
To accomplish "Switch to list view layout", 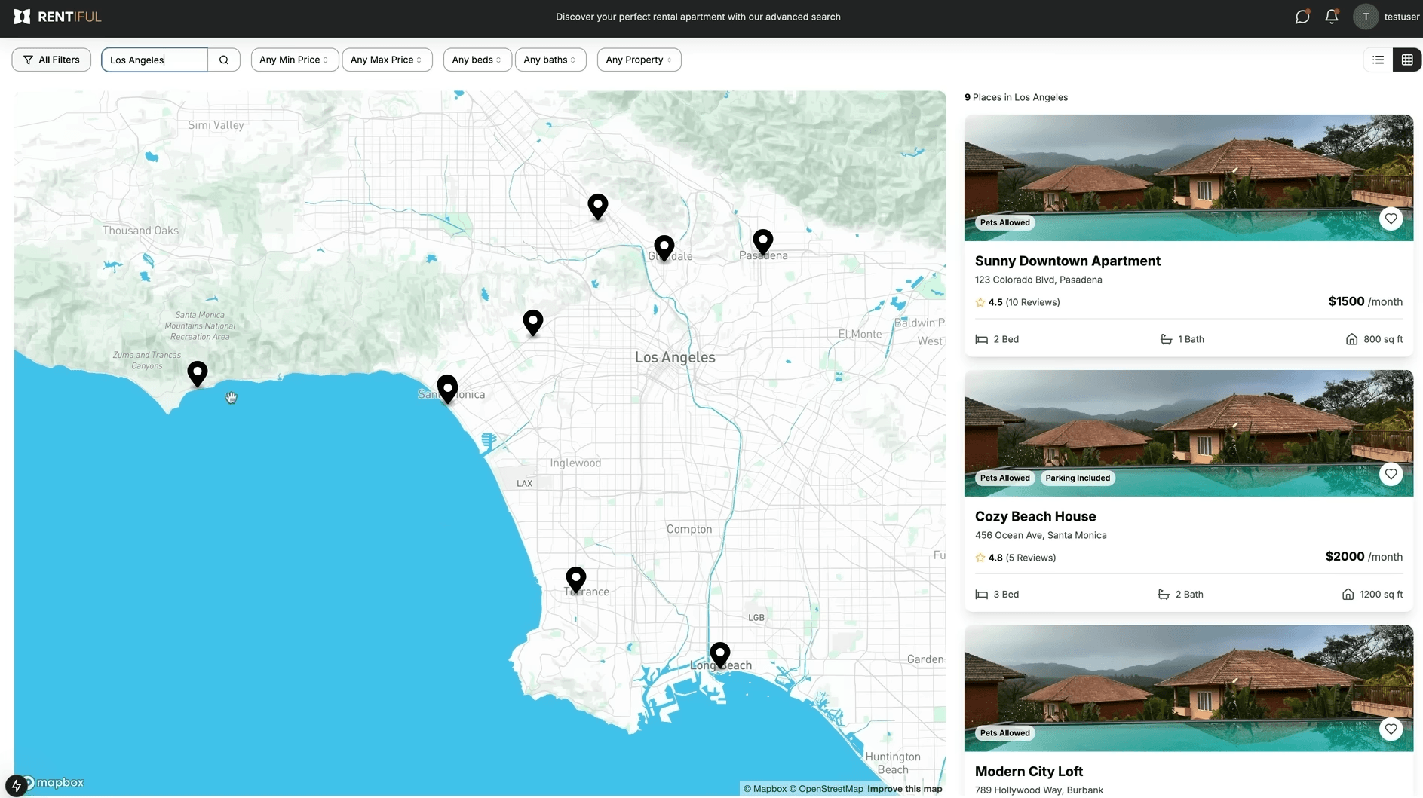I will pos(1379,60).
